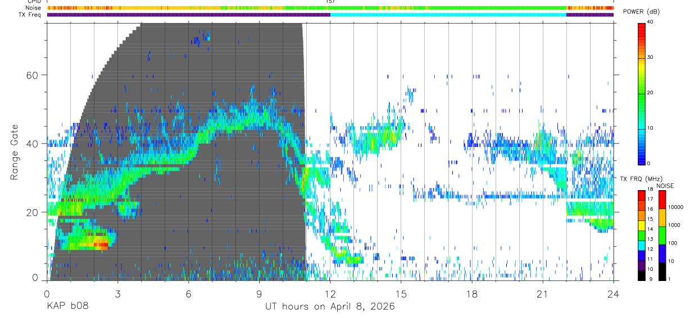Image resolution: width=690 pixels, height=318 pixels.
Task: Click the POWER (dB) legend title
Action: [x=641, y=12]
